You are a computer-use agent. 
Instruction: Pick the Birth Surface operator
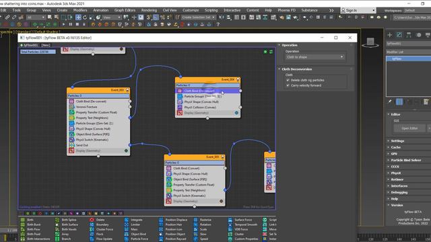(67, 225)
